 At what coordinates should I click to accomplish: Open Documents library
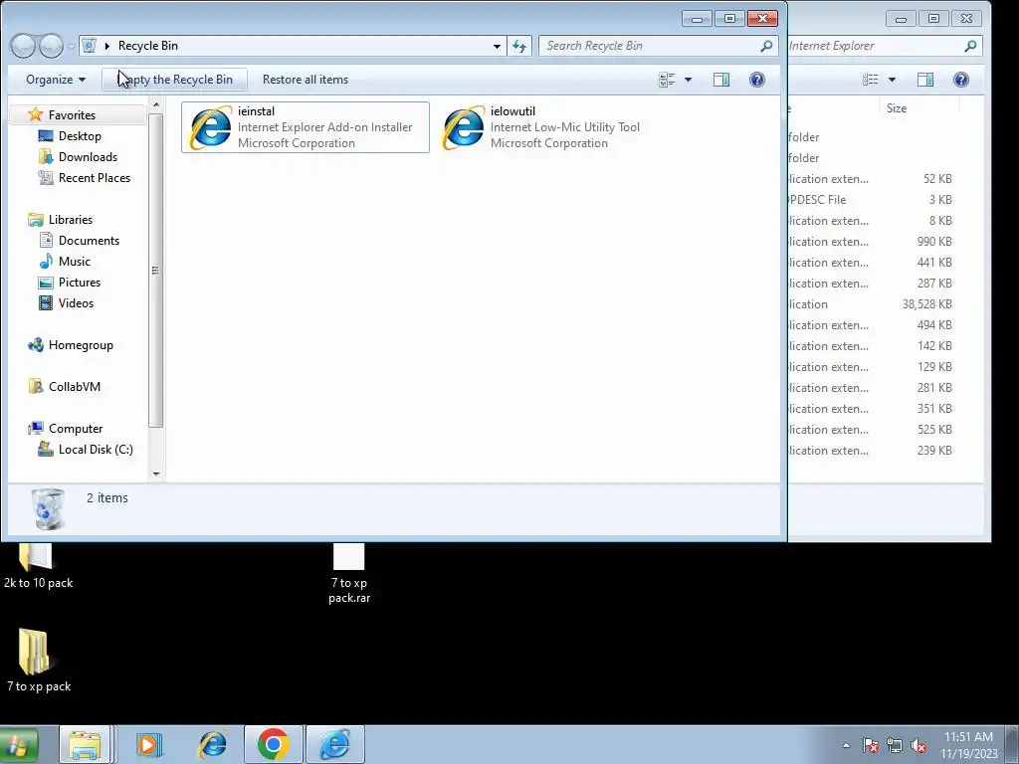tap(89, 241)
